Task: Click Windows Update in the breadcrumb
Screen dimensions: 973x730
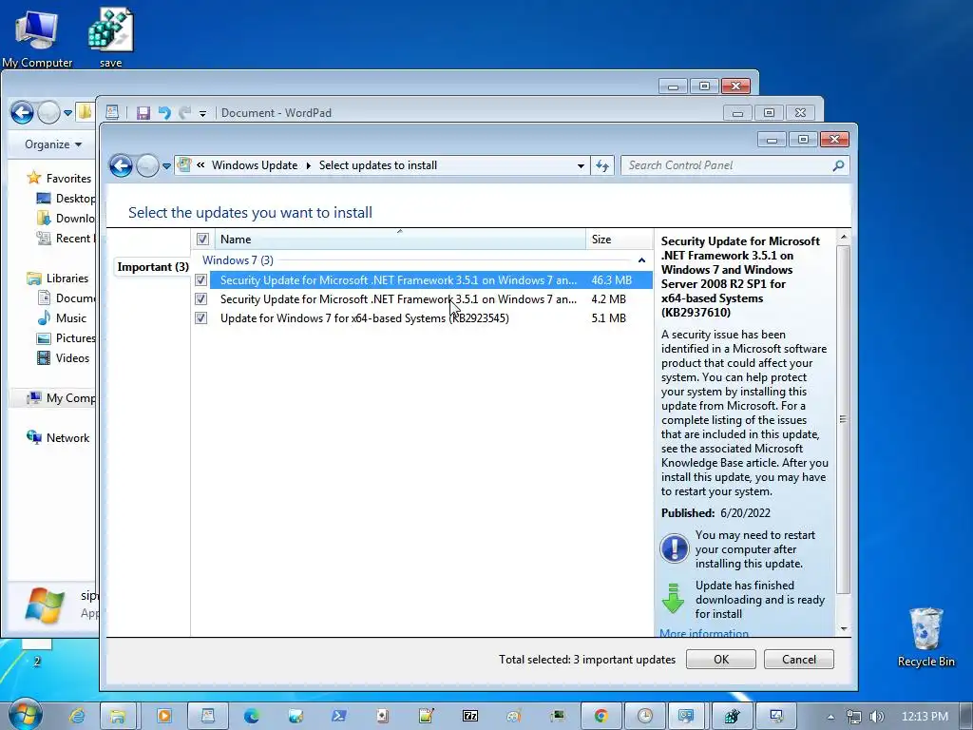Action: [x=255, y=165]
